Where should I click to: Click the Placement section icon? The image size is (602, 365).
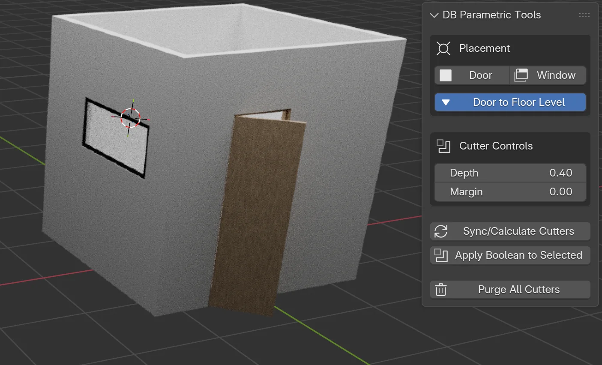[443, 48]
